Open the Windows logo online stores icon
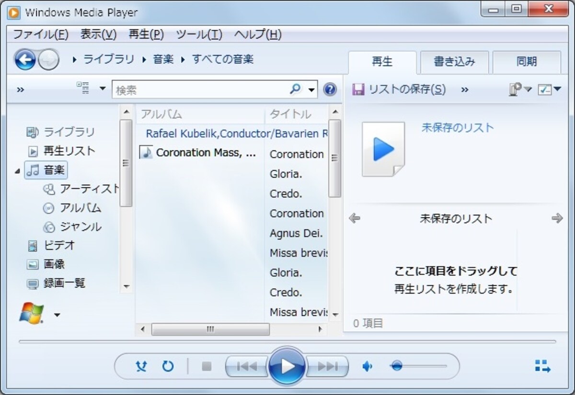The image size is (575, 395). [x=32, y=314]
